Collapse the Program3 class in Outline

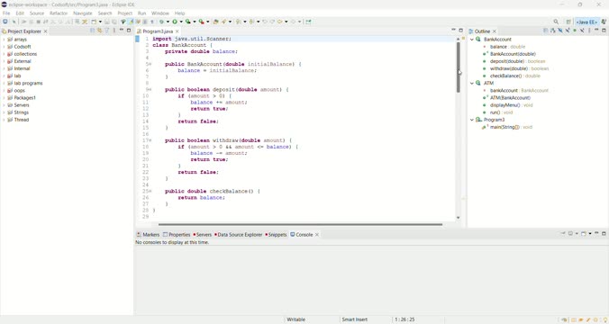click(472, 120)
